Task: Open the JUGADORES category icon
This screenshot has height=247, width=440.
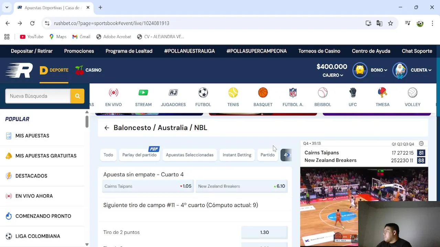Action: [173, 93]
